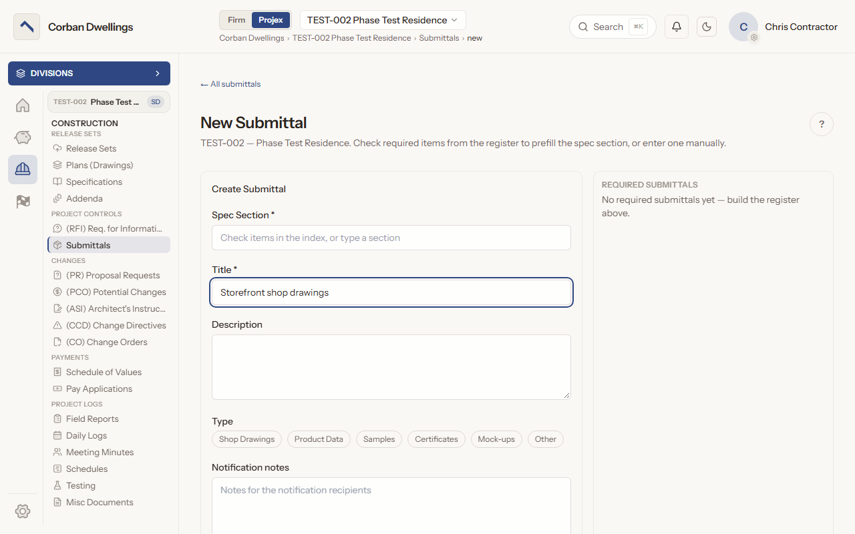
Task: Open (PR) Proposal Requests page
Action: pyautogui.click(x=108, y=275)
